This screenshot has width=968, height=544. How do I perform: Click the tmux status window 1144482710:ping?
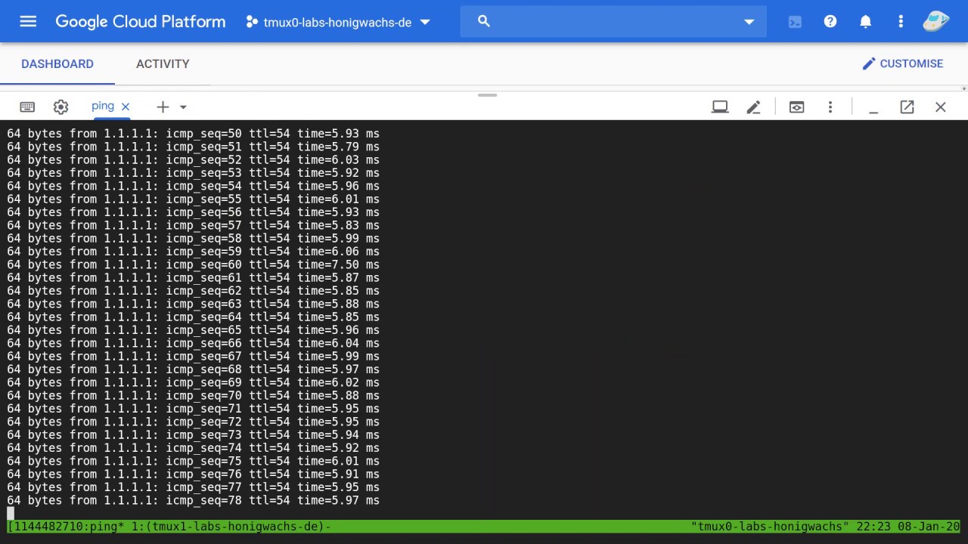point(66,527)
